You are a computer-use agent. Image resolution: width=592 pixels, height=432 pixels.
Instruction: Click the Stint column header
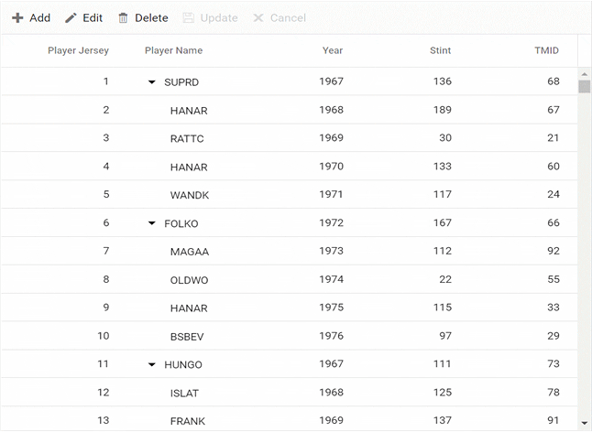(x=440, y=50)
